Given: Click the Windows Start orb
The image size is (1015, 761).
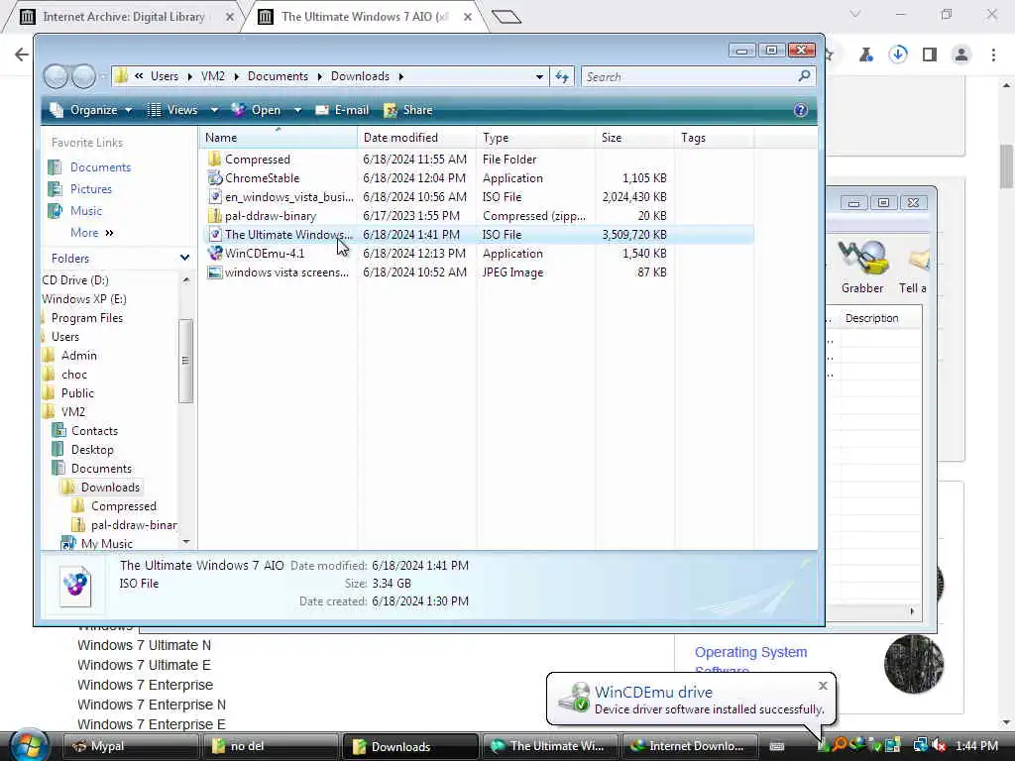Looking at the screenshot, I should tap(29, 745).
